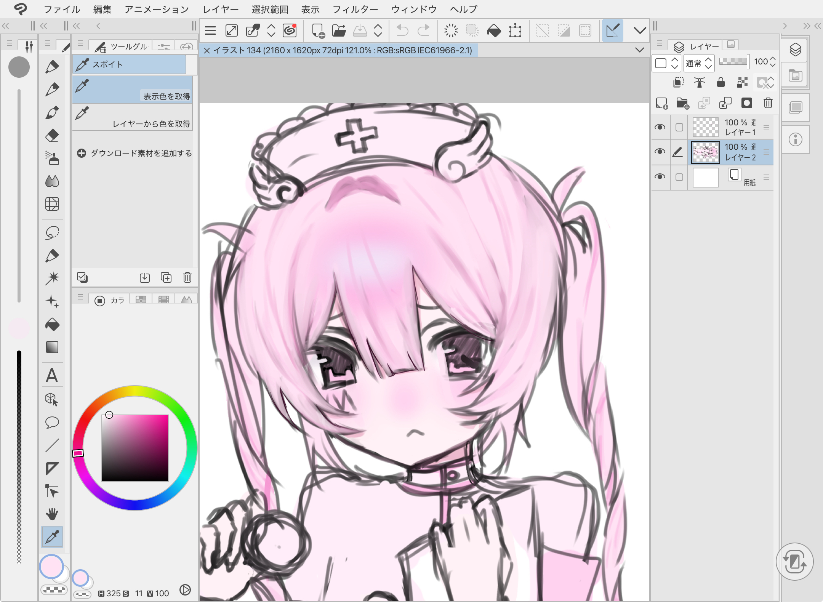
Task: Select the Lasso selection tool
Action: click(x=52, y=232)
